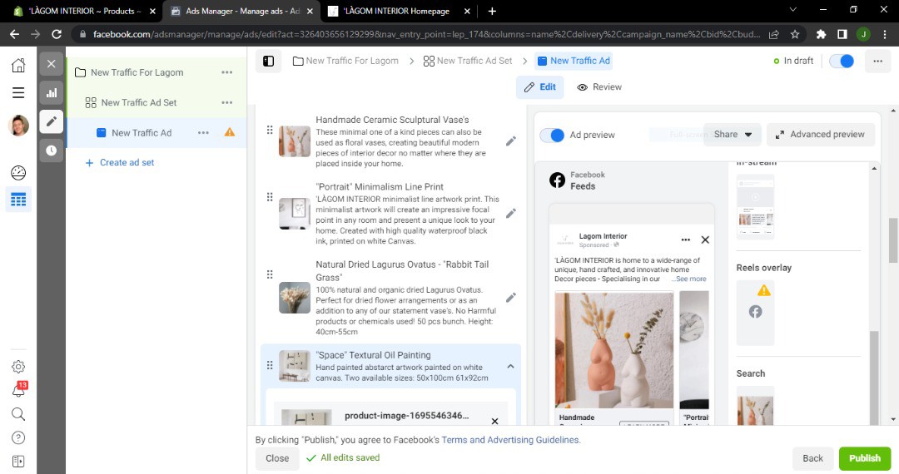The image size is (899, 474).
Task: Open the clock history icon
Action: pos(51,151)
